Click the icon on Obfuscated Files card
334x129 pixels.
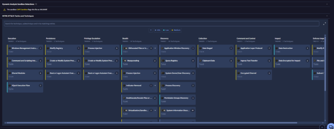pos(125,48)
